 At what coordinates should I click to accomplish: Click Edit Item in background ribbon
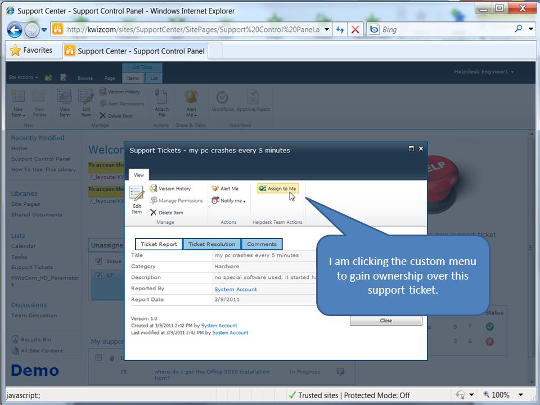[x=85, y=103]
